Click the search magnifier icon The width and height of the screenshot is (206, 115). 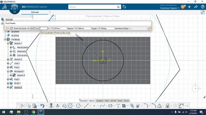[x=118, y=7]
